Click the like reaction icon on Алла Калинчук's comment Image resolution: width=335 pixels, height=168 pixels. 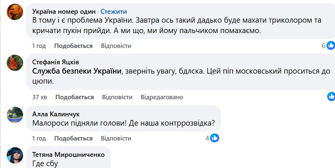[214, 138]
